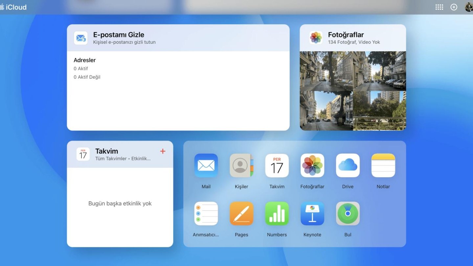Open the Fotoğraflar widget title
Image resolution: width=473 pixels, height=266 pixels.
[x=346, y=35]
